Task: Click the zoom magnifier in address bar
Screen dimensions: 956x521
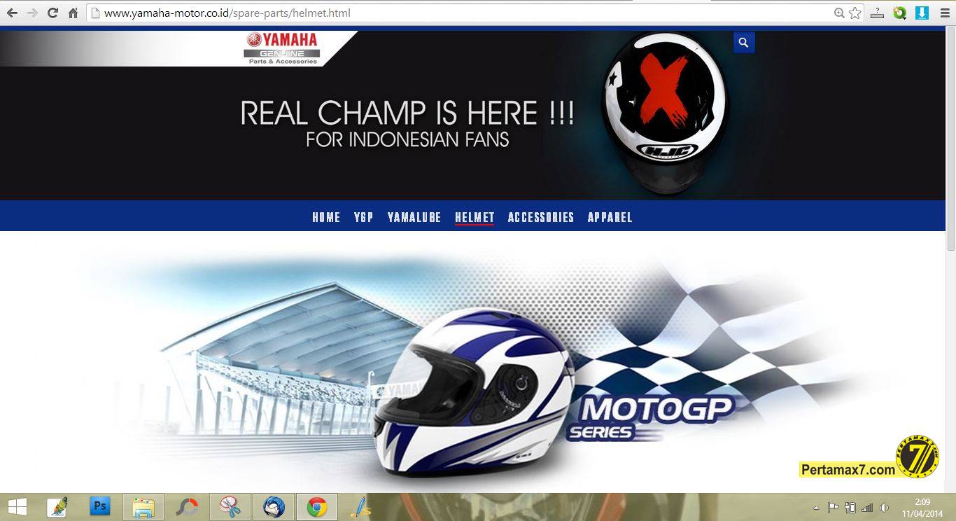Action: point(839,13)
